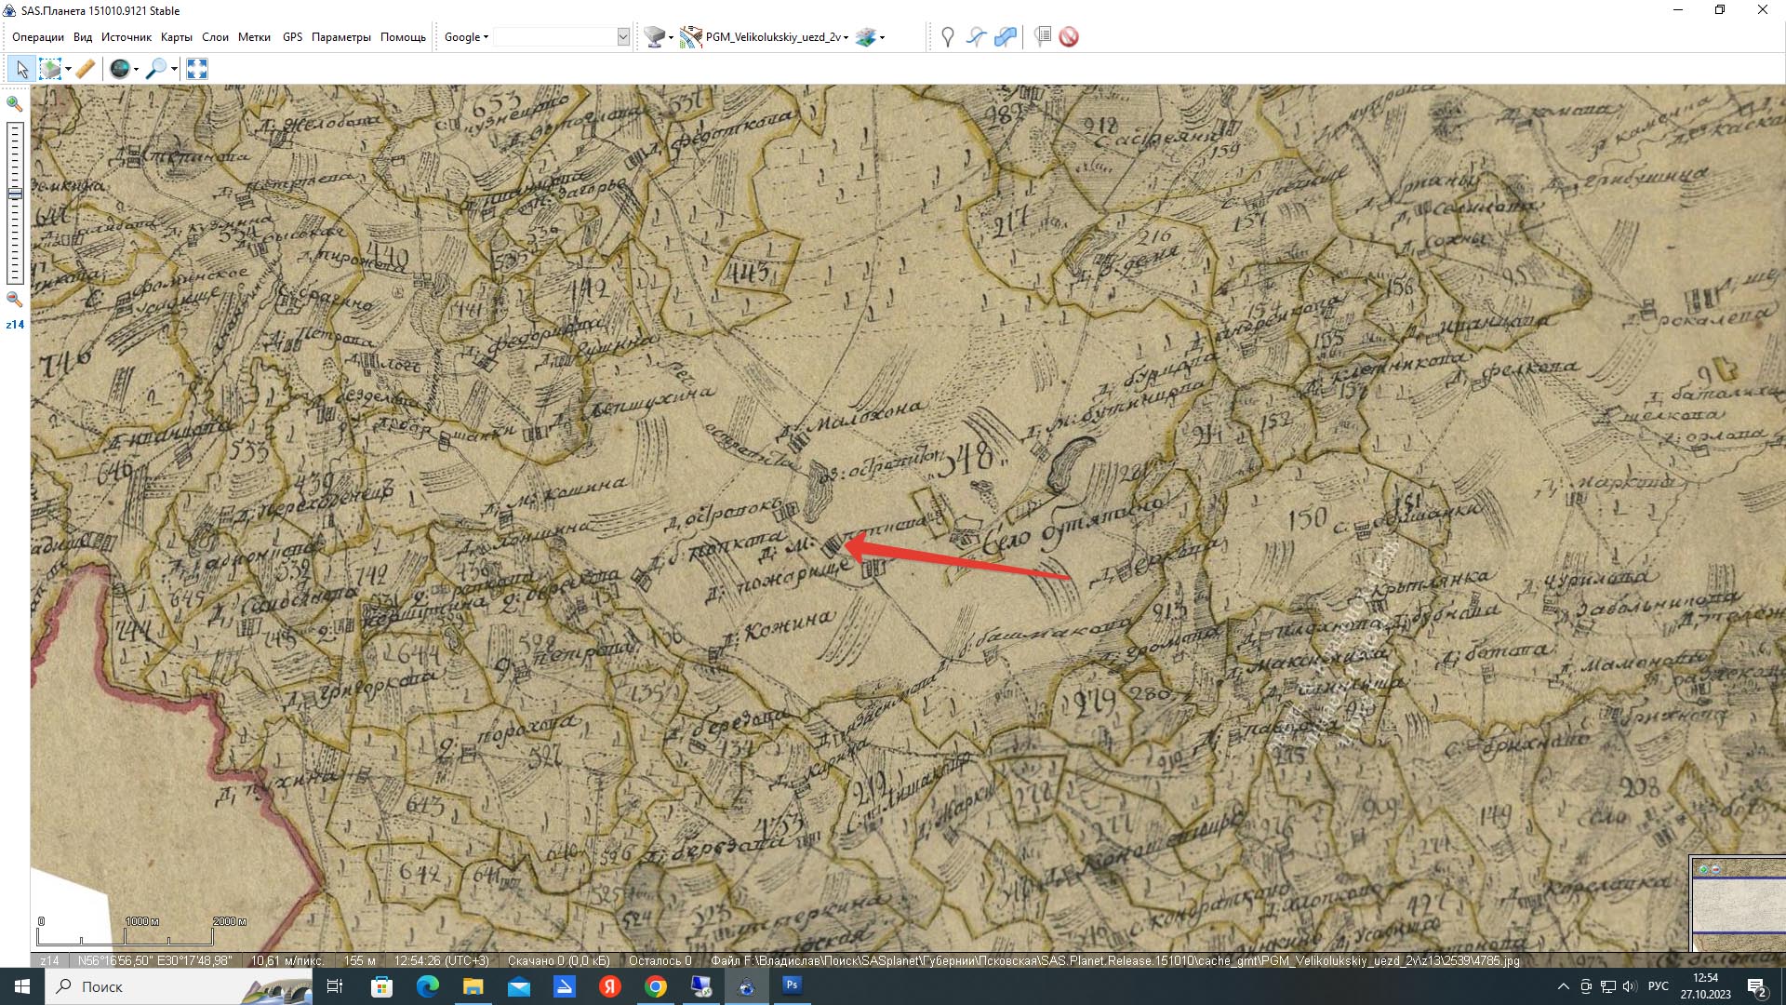Click add placemark pin icon
The height and width of the screenshot is (1005, 1786).
click(947, 37)
